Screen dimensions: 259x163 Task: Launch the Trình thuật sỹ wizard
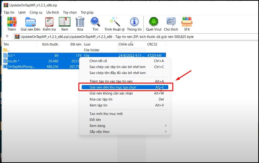coord(115,24)
